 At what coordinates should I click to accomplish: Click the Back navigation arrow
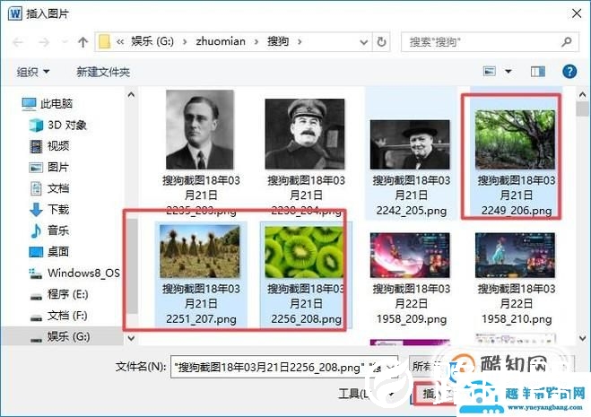pos(18,42)
